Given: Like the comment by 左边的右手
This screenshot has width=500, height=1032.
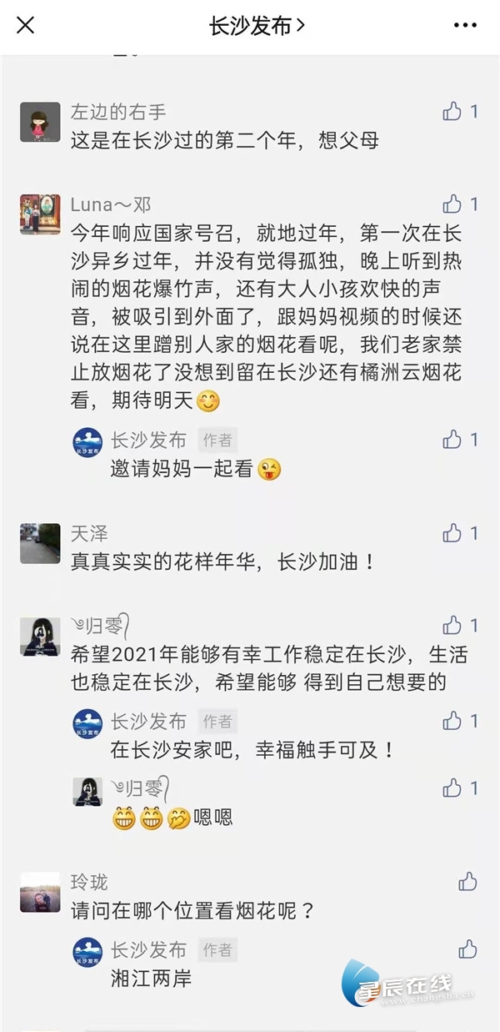Looking at the screenshot, I should tap(452, 111).
